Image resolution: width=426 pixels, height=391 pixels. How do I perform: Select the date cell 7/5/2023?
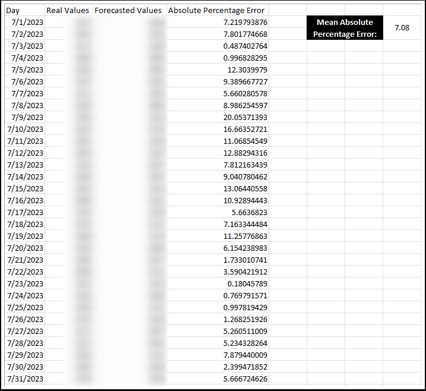click(25, 70)
